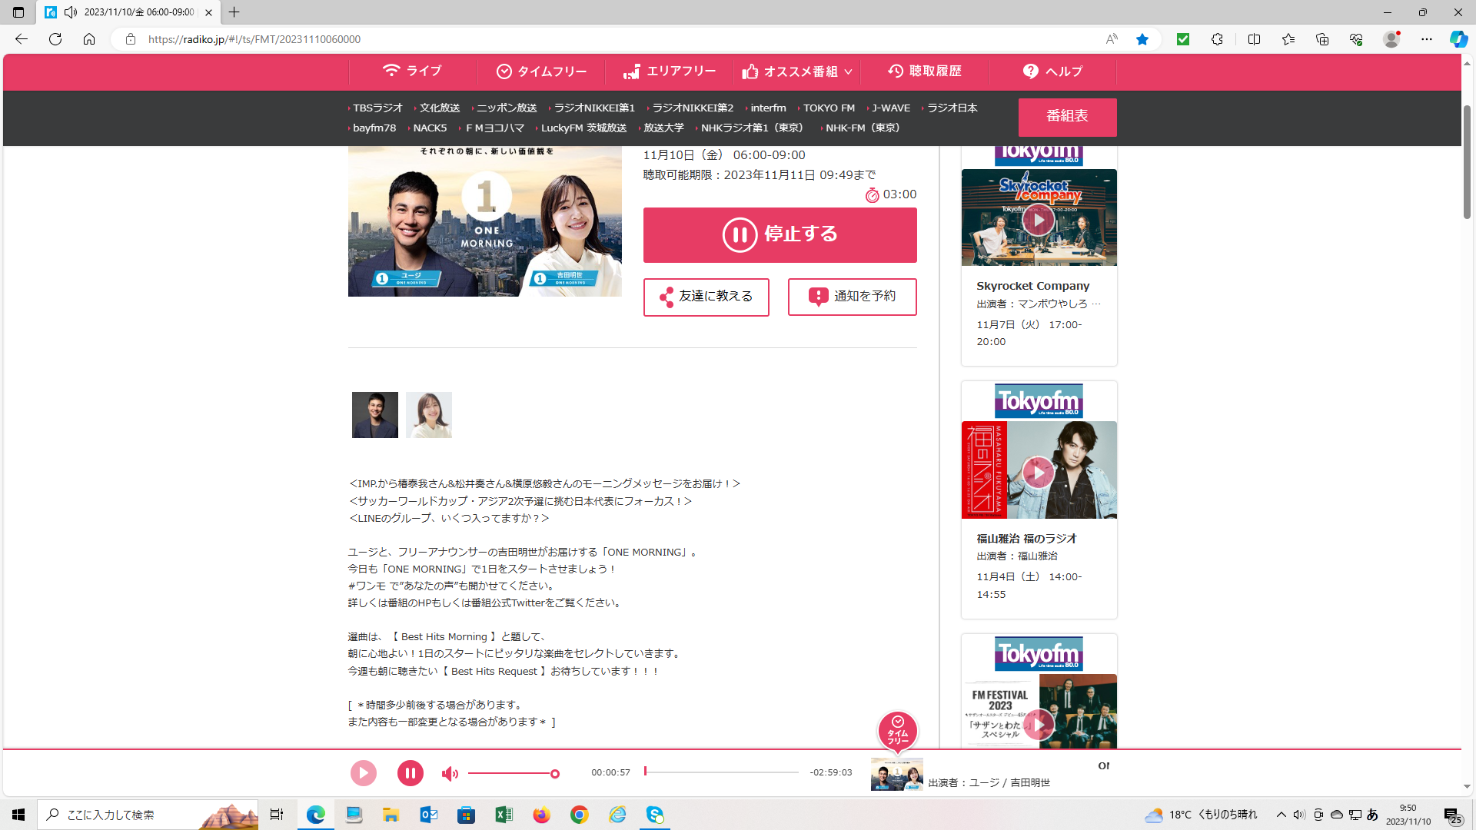Select LuckyFM 茨城放送 station
The image size is (1476, 830).
pyautogui.click(x=583, y=128)
